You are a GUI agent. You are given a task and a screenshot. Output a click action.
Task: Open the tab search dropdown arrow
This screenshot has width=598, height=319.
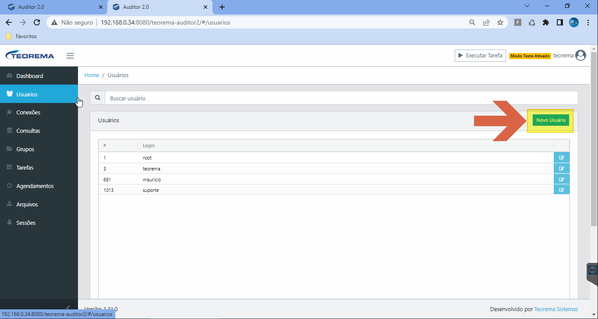pyautogui.click(x=527, y=6)
